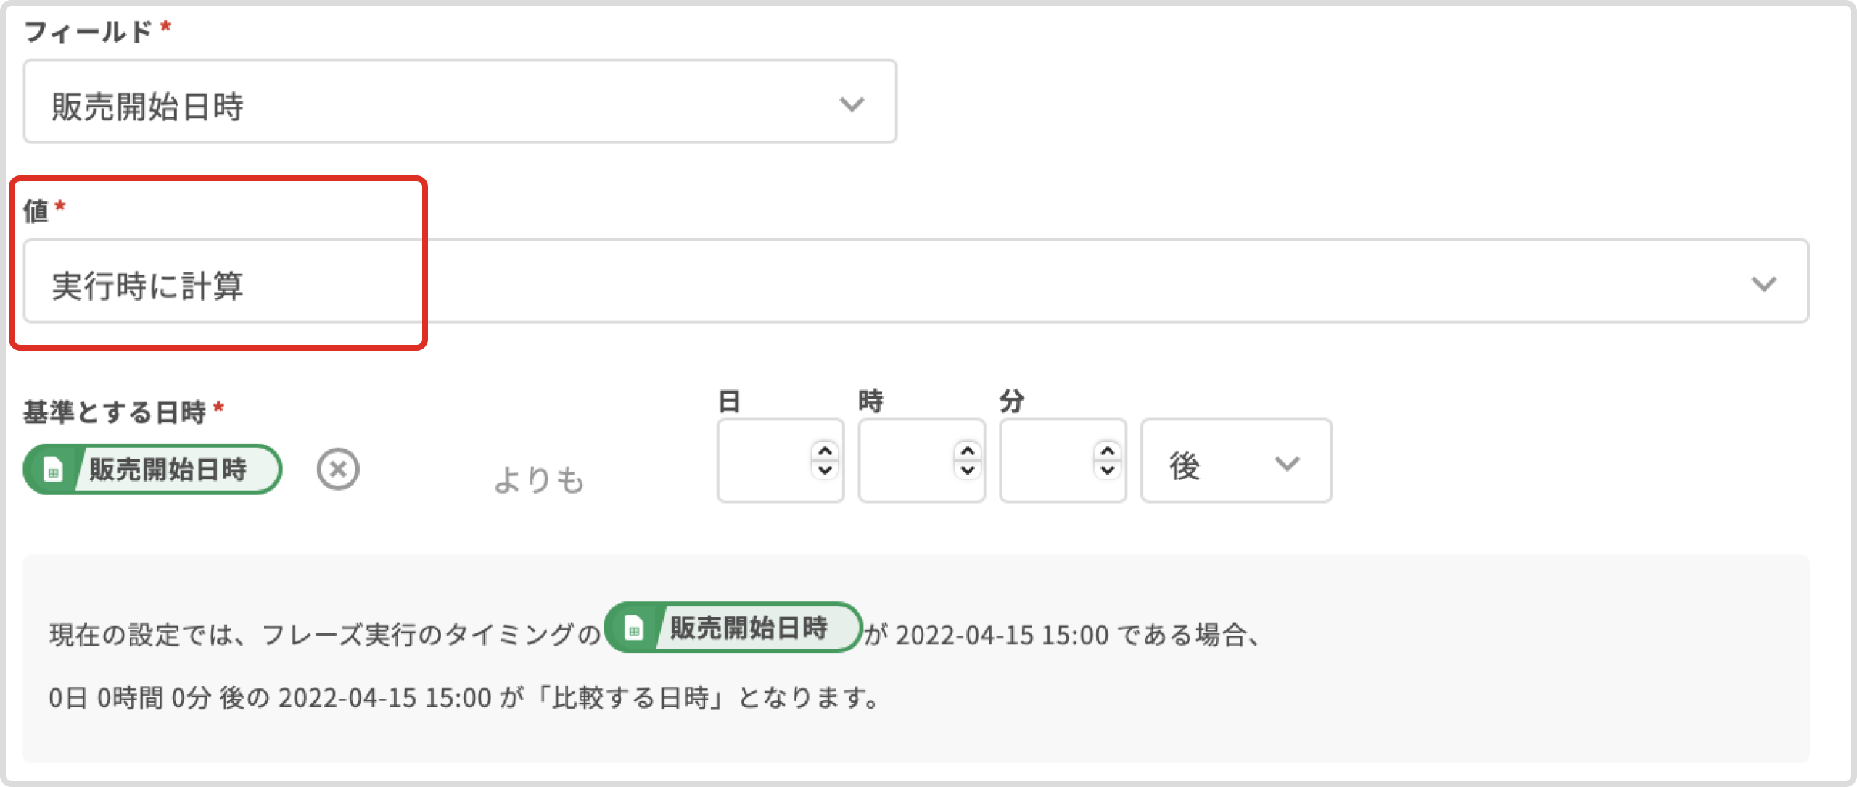Increase the 日 value with the up arrow
Viewport: 1857px width, 787px height.
[x=825, y=451]
